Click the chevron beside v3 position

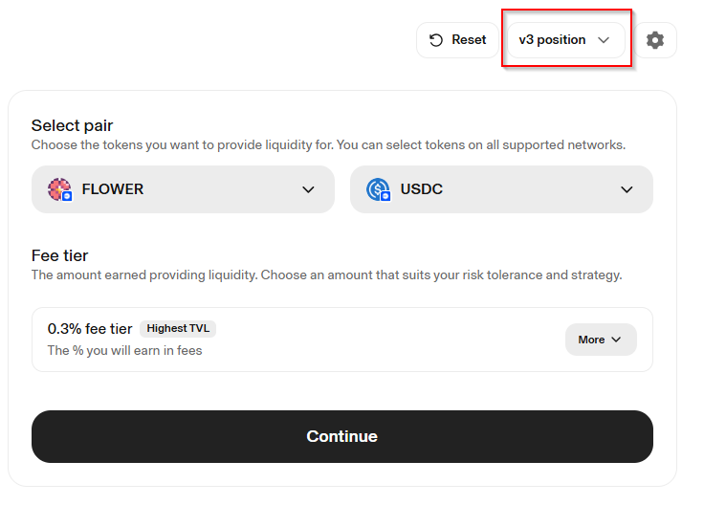click(x=604, y=40)
